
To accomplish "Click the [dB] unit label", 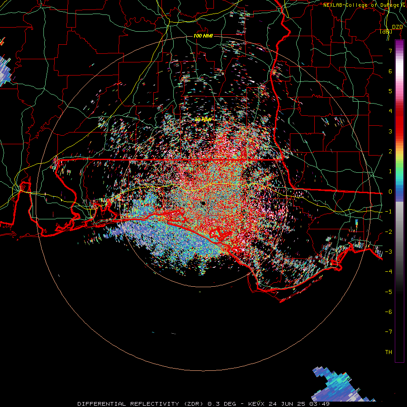I will pyautogui.click(x=386, y=32).
